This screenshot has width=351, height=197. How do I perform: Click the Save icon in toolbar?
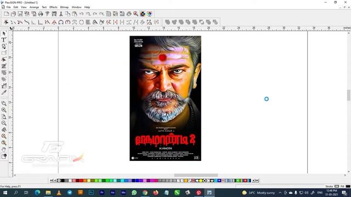coord(20,14)
